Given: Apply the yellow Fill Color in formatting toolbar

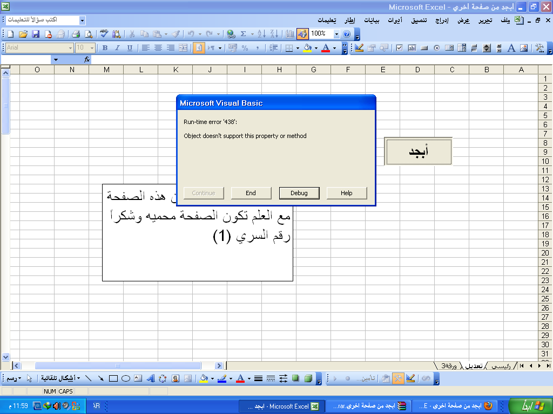Looking at the screenshot, I should tap(307, 48).
